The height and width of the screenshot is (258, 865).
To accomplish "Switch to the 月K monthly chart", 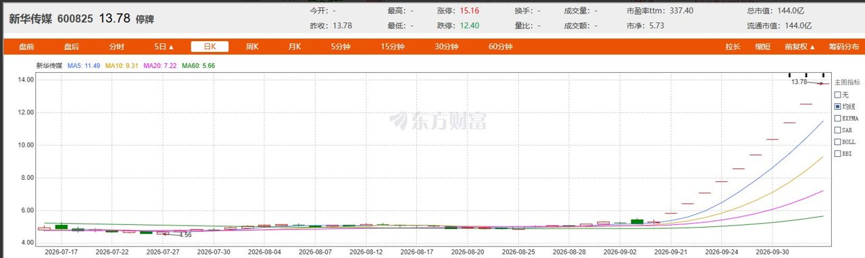I will pyautogui.click(x=295, y=47).
